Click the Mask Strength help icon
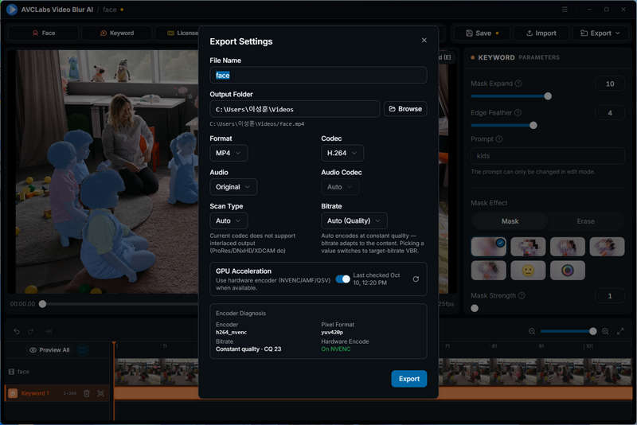The image size is (637, 425). 522,295
